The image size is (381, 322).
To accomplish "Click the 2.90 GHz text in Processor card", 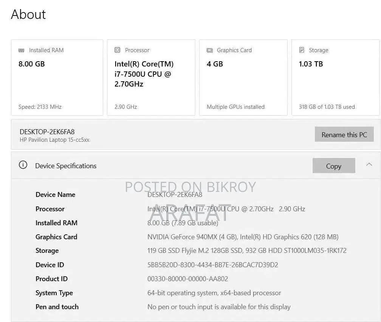I will [x=125, y=107].
